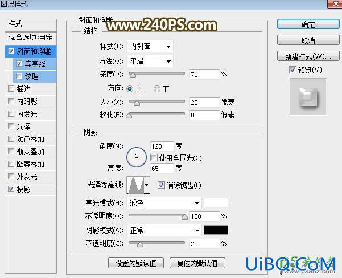This screenshot has width=342, height=278.
Task: Toggle the 投影 checkbox
Action: pyautogui.click(x=11, y=189)
